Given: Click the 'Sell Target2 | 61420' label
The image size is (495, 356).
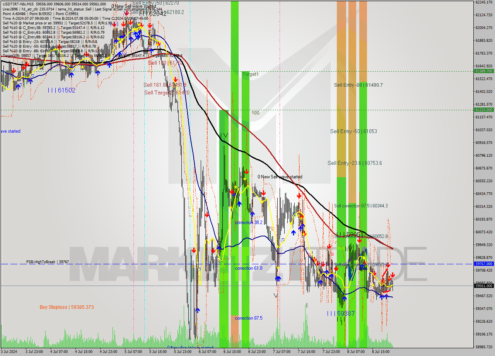Looking at the screenshot, I should (x=167, y=92).
